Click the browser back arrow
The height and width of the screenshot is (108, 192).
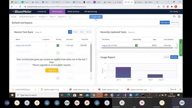tap(12, 7)
